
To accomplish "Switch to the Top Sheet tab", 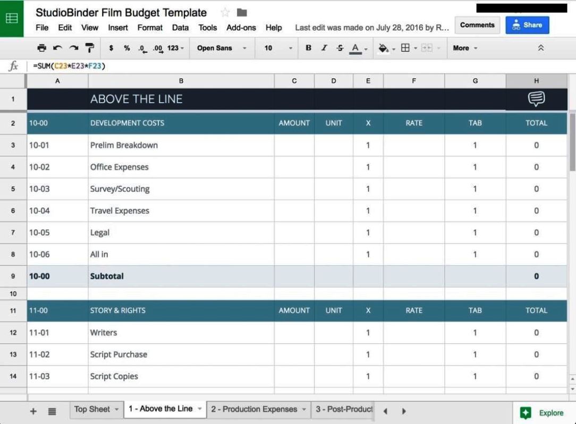I will [x=96, y=409].
